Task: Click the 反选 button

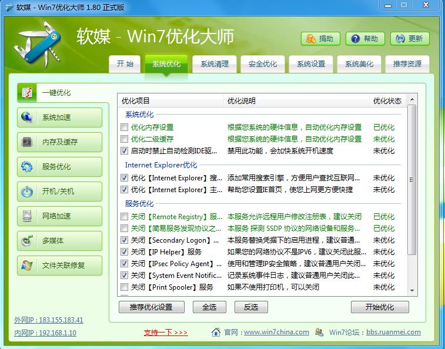Action: (251, 307)
